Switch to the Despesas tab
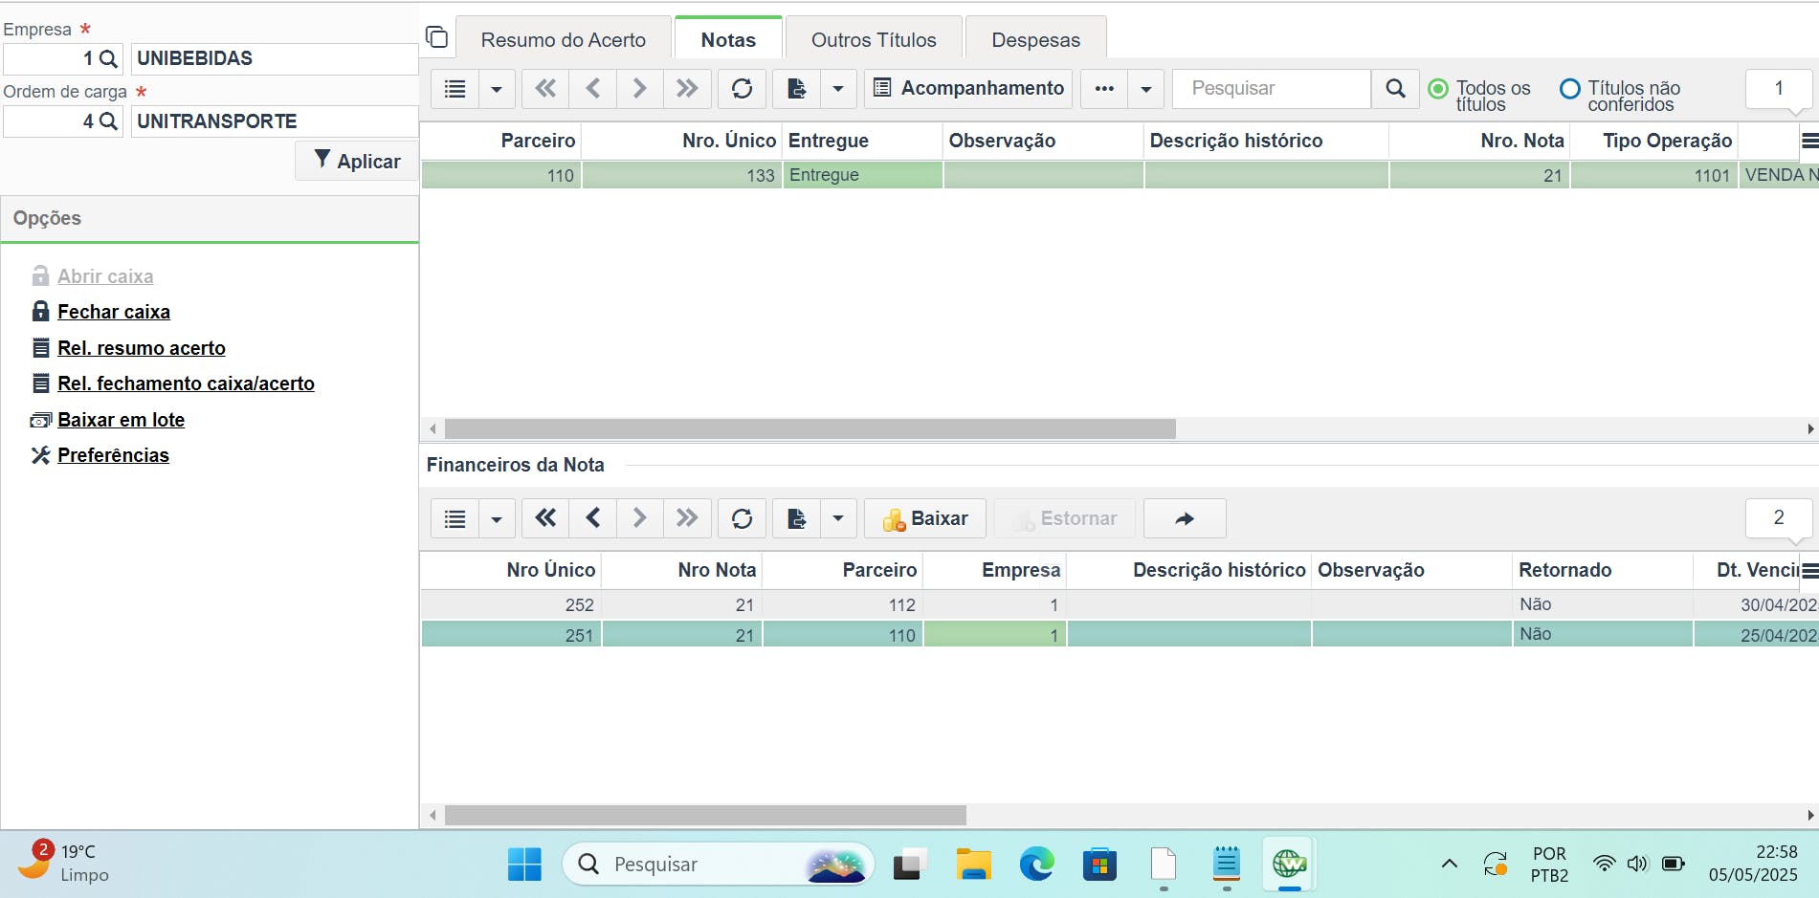 click(x=1035, y=40)
